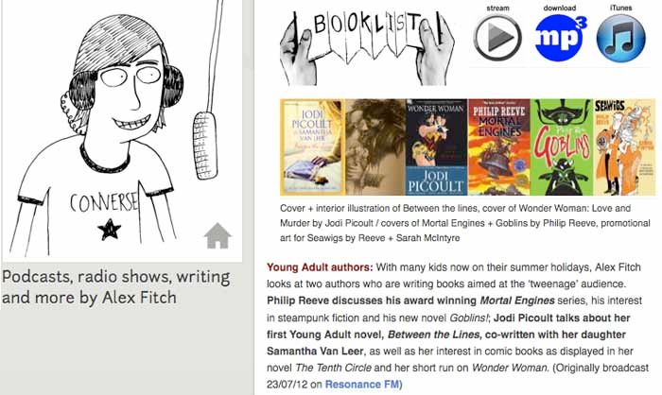Click the book covers caption text
662x395 pixels.
click(x=465, y=223)
